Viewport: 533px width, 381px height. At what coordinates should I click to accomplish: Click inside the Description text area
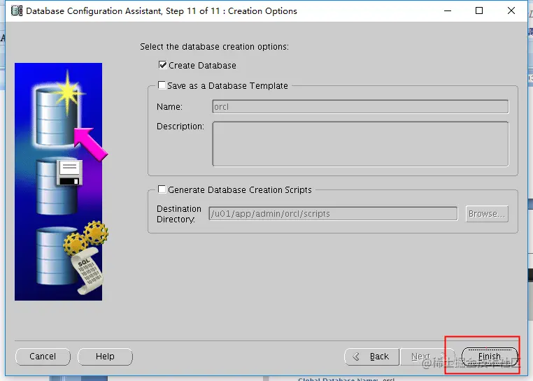click(360, 144)
